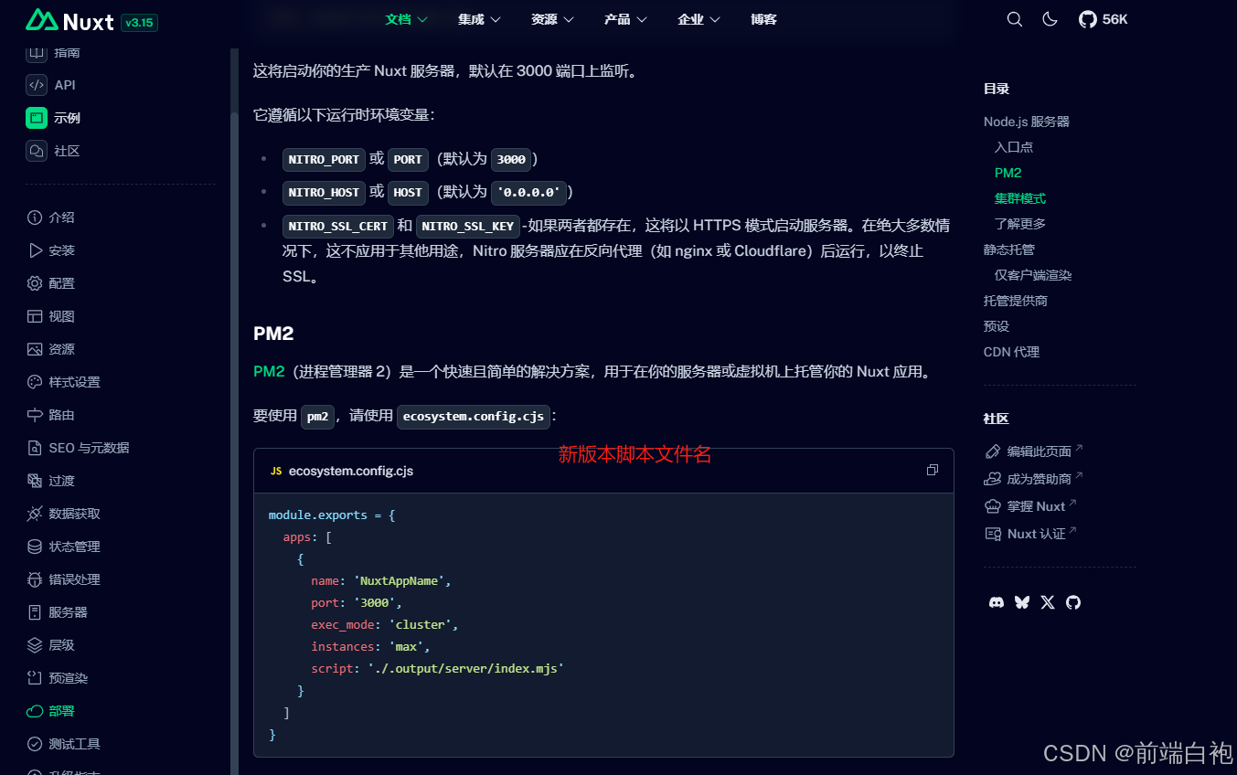Click the 介绍 info icon
The width and height of the screenshot is (1237, 775).
[35, 218]
